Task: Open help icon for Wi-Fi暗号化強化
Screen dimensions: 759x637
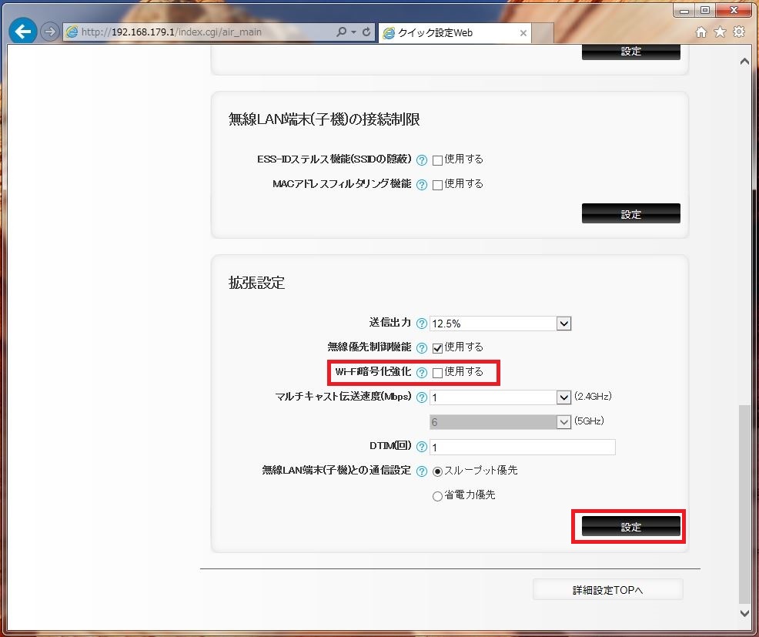Action: tap(422, 373)
